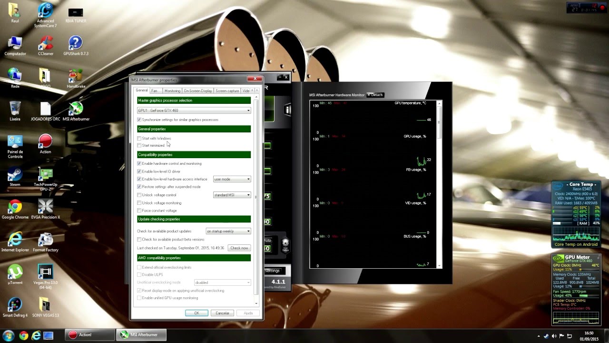Open the 'standard MSI' voltage control dropdown

pyautogui.click(x=232, y=195)
